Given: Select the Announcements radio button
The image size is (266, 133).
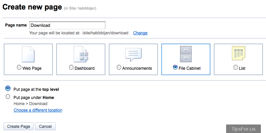Looking at the screenshot, I should click(x=119, y=67).
